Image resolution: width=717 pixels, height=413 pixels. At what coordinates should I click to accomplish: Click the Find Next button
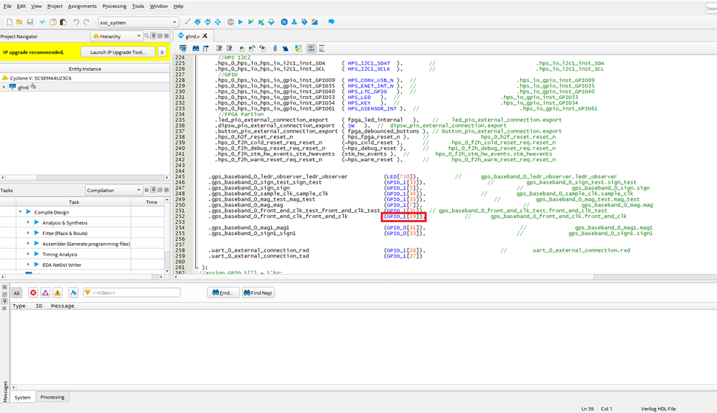coord(257,293)
